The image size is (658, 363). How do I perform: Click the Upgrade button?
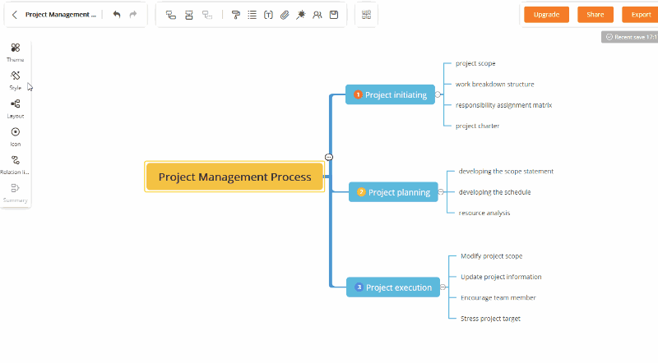(546, 15)
